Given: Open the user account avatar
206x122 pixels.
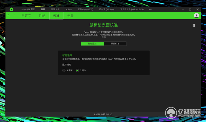Looking at the screenshot, I should tap(196, 16).
